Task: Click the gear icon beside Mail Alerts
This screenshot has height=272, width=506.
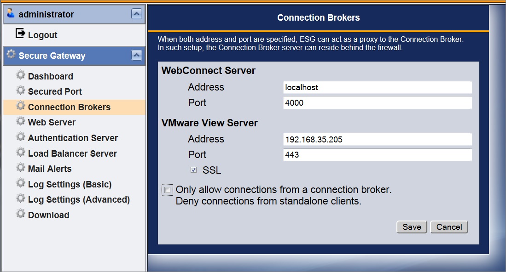Action: coord(20,168)
